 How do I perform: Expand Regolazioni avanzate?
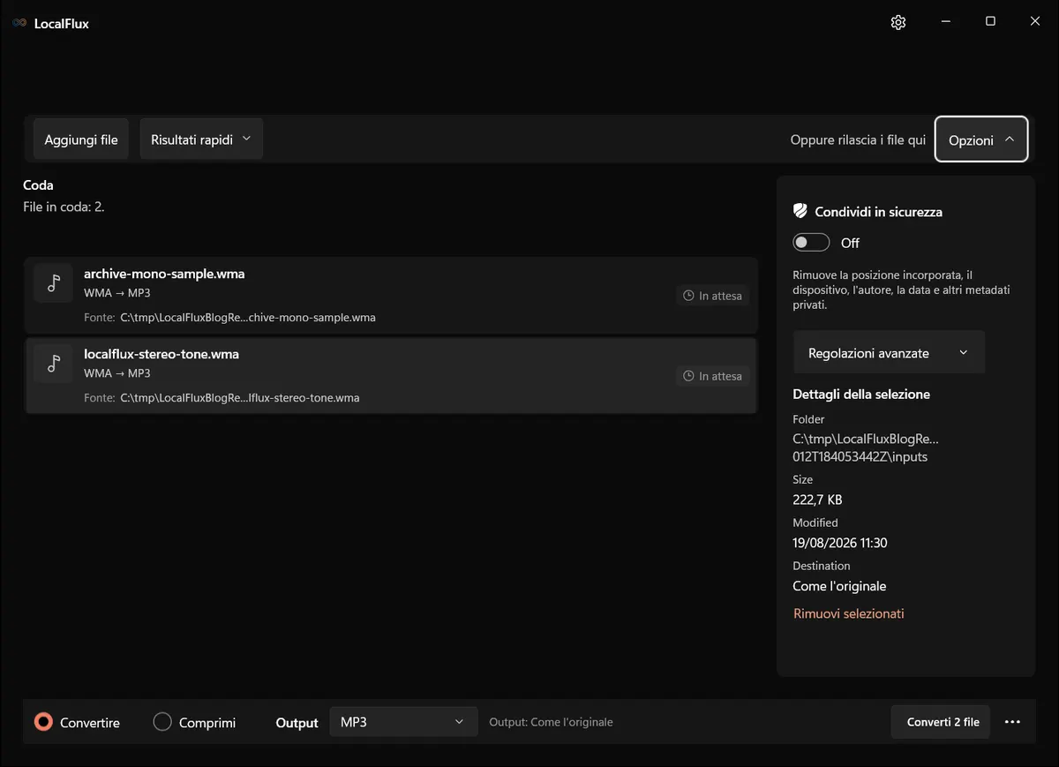click(889, 353)
